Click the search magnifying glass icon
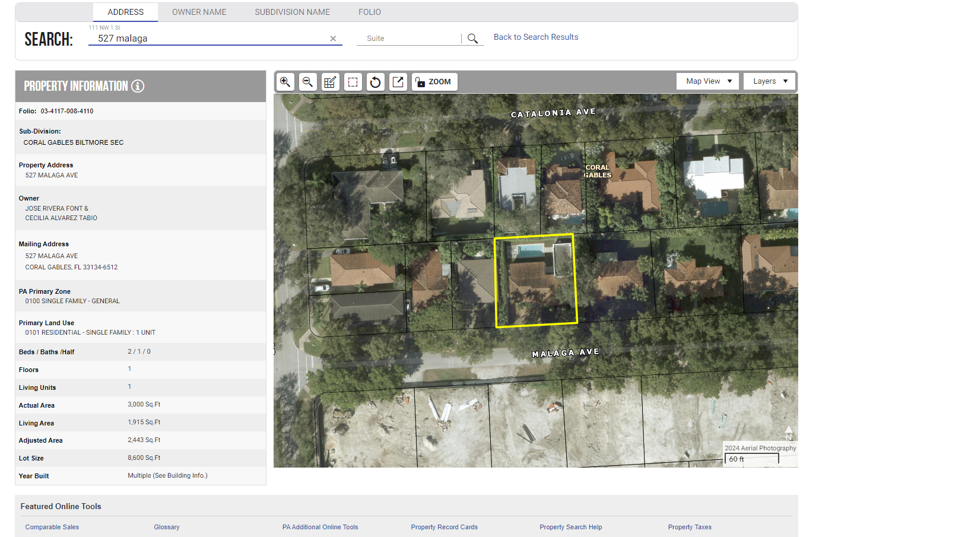This screenshot has width=965, height=537. click(472, 39)
